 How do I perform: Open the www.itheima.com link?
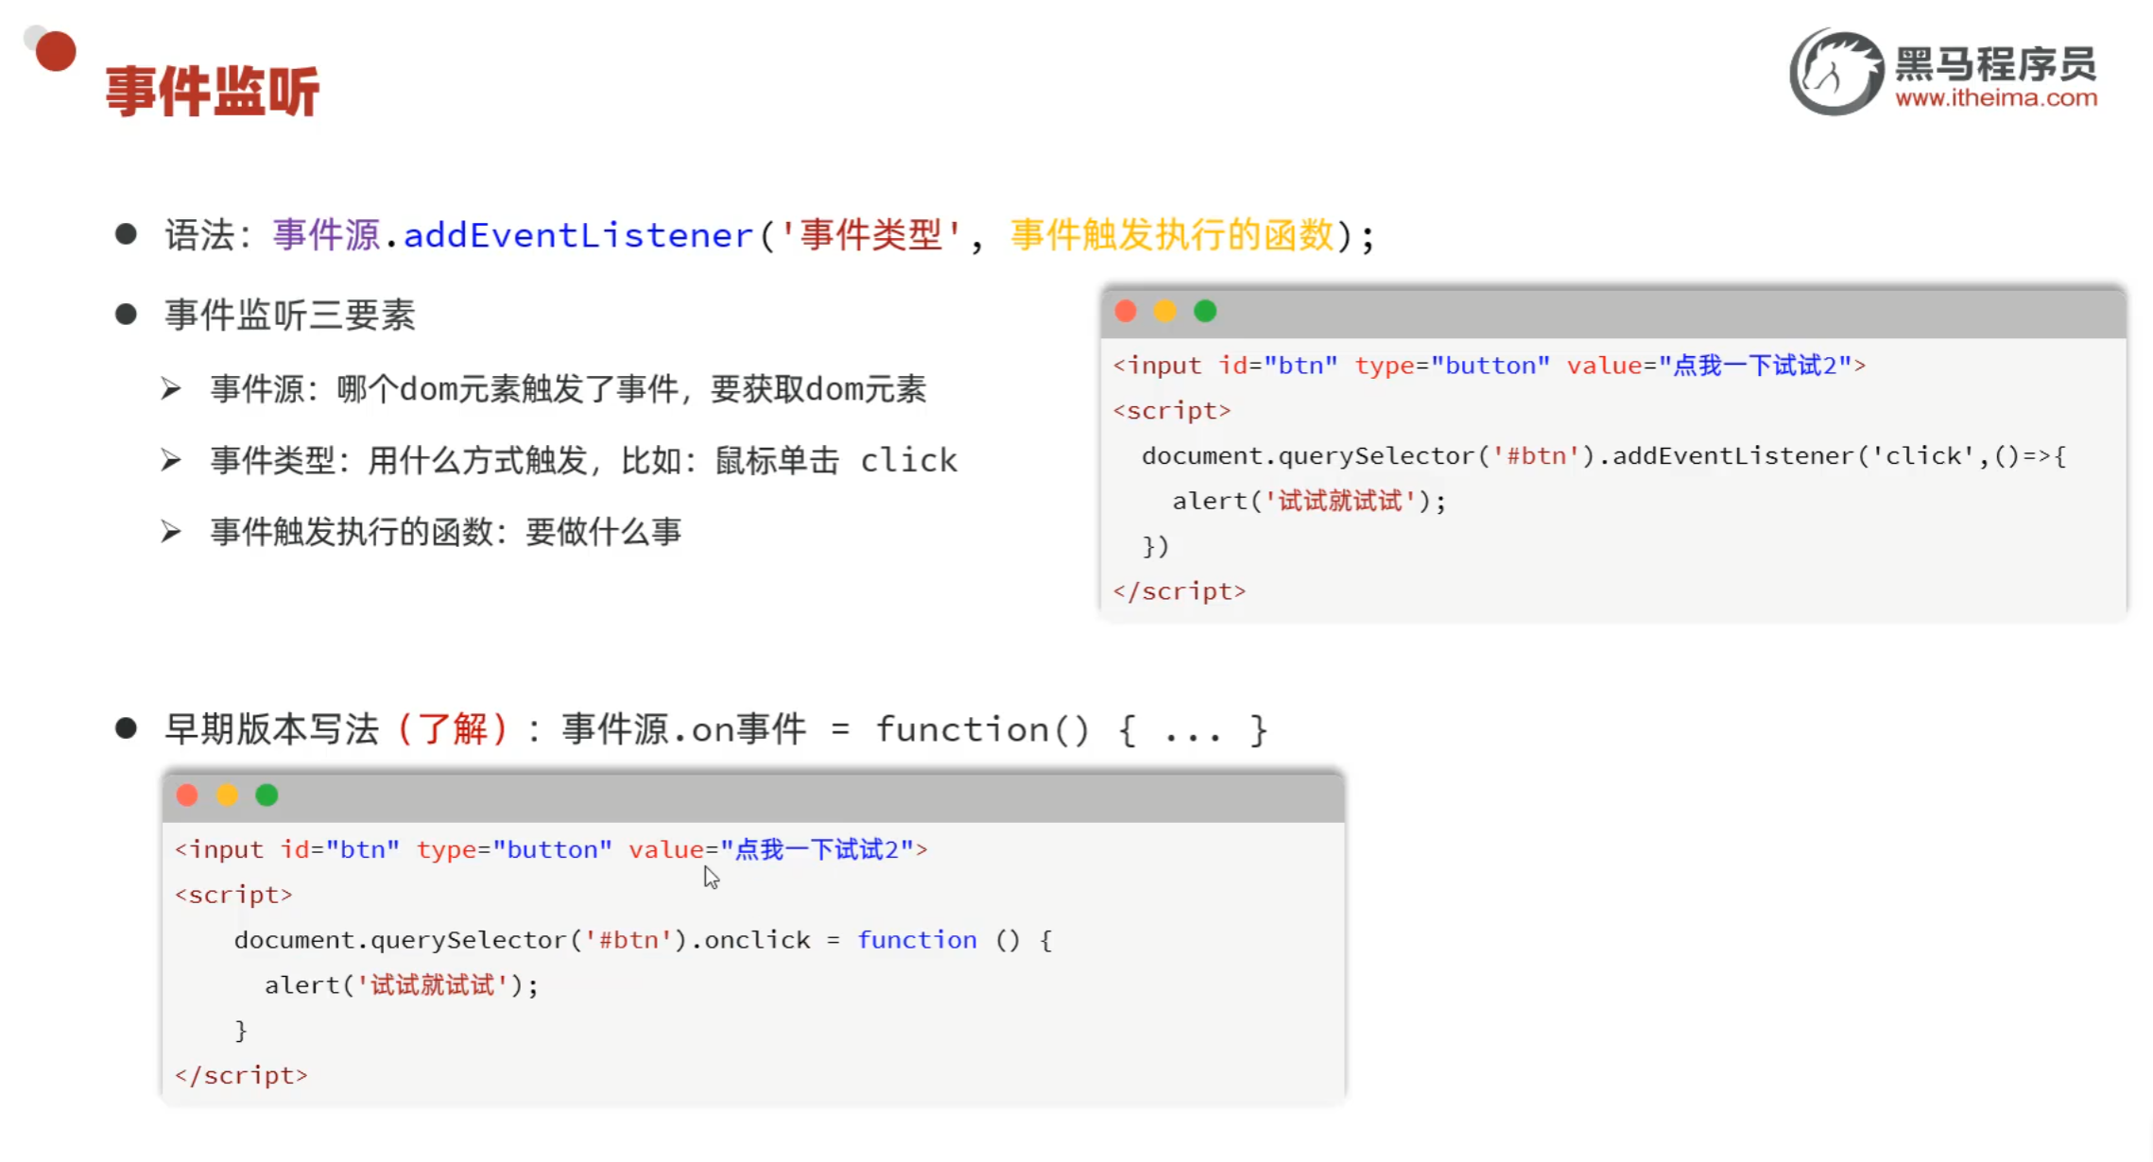(x=1995, y=98)
